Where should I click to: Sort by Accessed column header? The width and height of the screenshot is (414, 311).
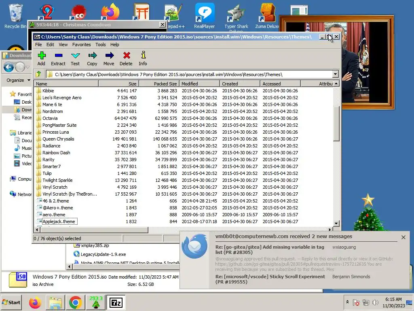pyautogui.click(x=281, y=83)
